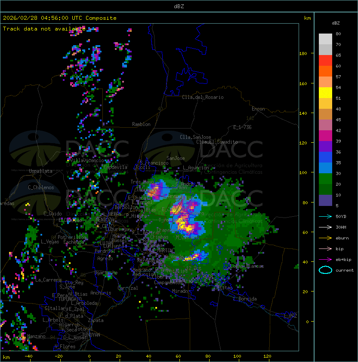358x362 pixels.
Task: Click the 'Track data not available' message
Action: tap(44, 29)
